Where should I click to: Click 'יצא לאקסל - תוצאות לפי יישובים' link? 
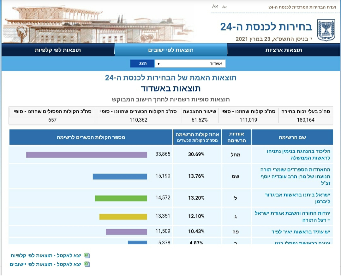pos(45,264)
